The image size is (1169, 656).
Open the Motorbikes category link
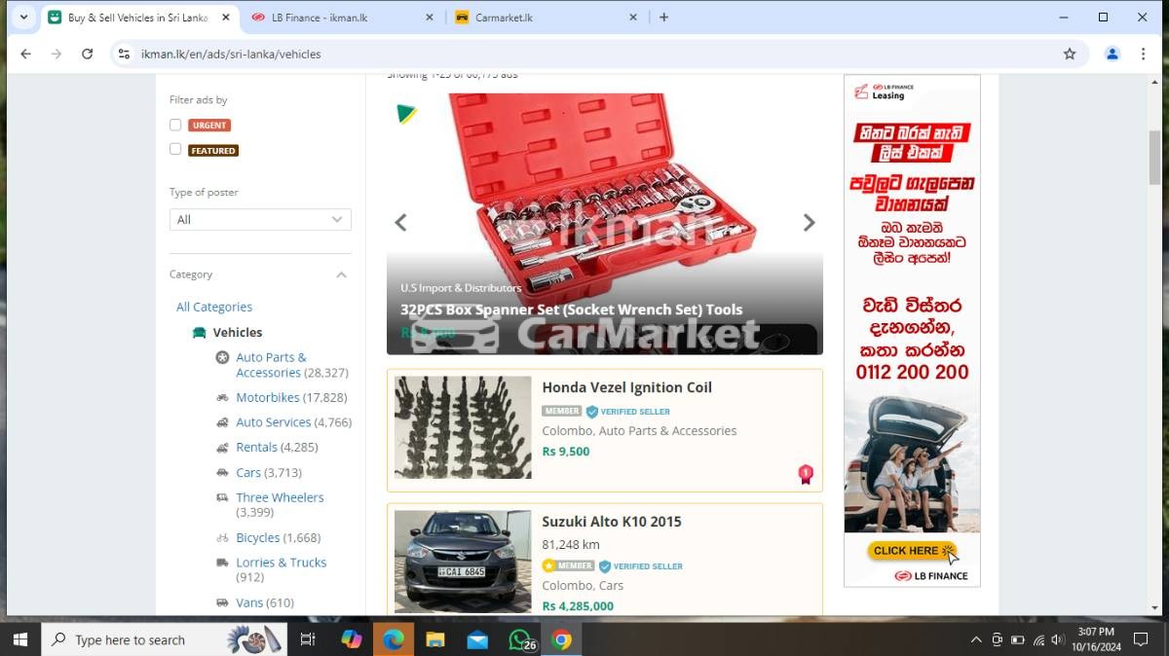tap(268, 398)
